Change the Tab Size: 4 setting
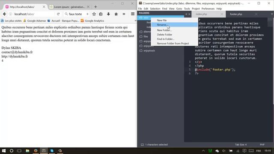Viewport: 274px width, 154px height. point(241,145)
